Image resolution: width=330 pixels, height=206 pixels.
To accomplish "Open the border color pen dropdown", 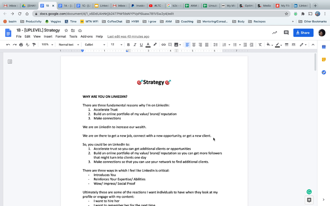I will pos(279,44).
